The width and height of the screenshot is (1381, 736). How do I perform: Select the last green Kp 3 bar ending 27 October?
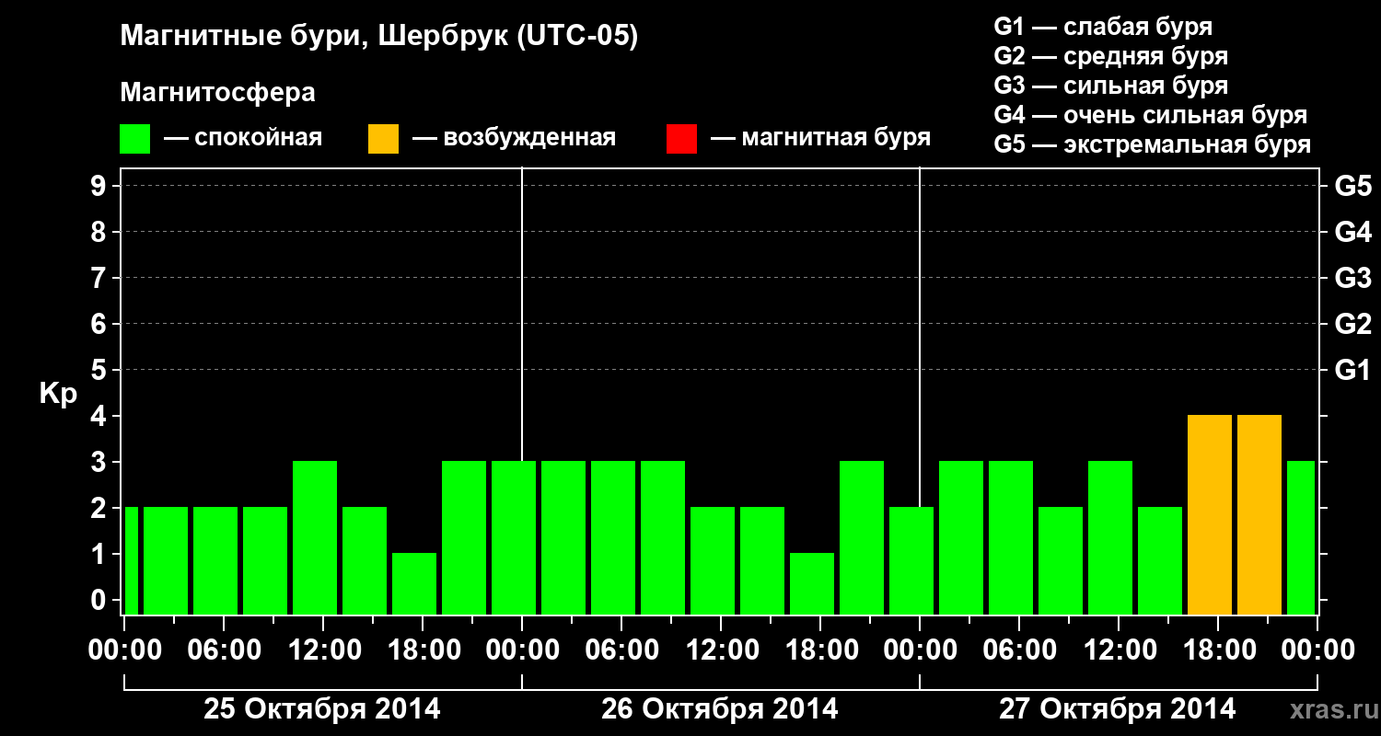click(1301, 537)
